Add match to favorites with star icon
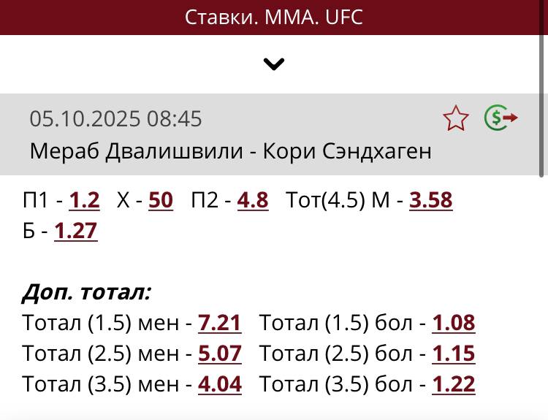Image resolution: width=548 pixels, height=420 pixels. coord(456,118)
